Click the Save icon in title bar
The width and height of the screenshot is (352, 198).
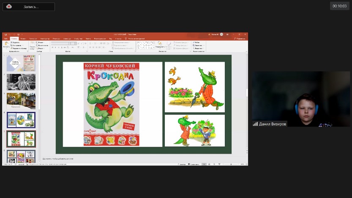[x=4, y=34]
